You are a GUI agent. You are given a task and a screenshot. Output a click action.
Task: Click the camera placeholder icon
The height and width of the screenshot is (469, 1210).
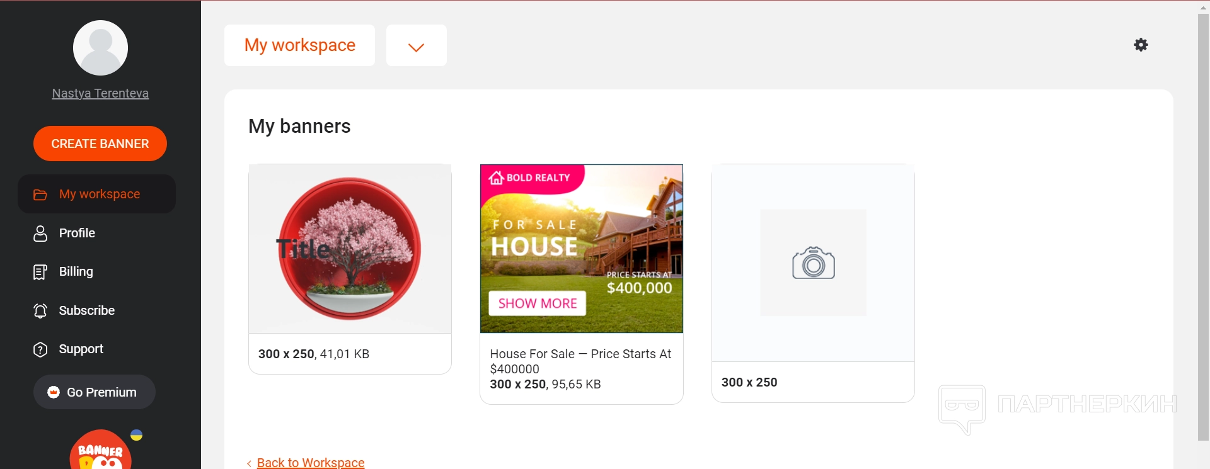click(813, 263)
